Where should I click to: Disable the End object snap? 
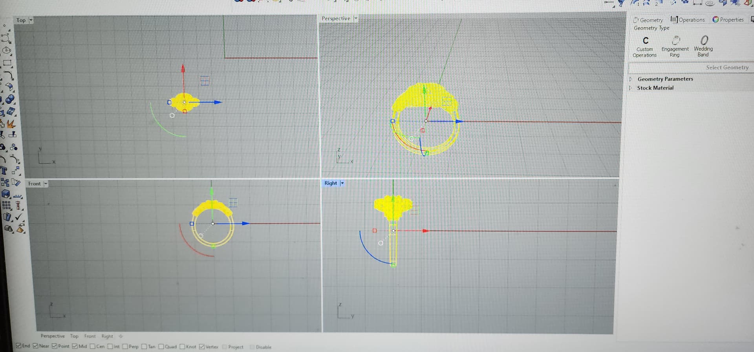[18, 346]
